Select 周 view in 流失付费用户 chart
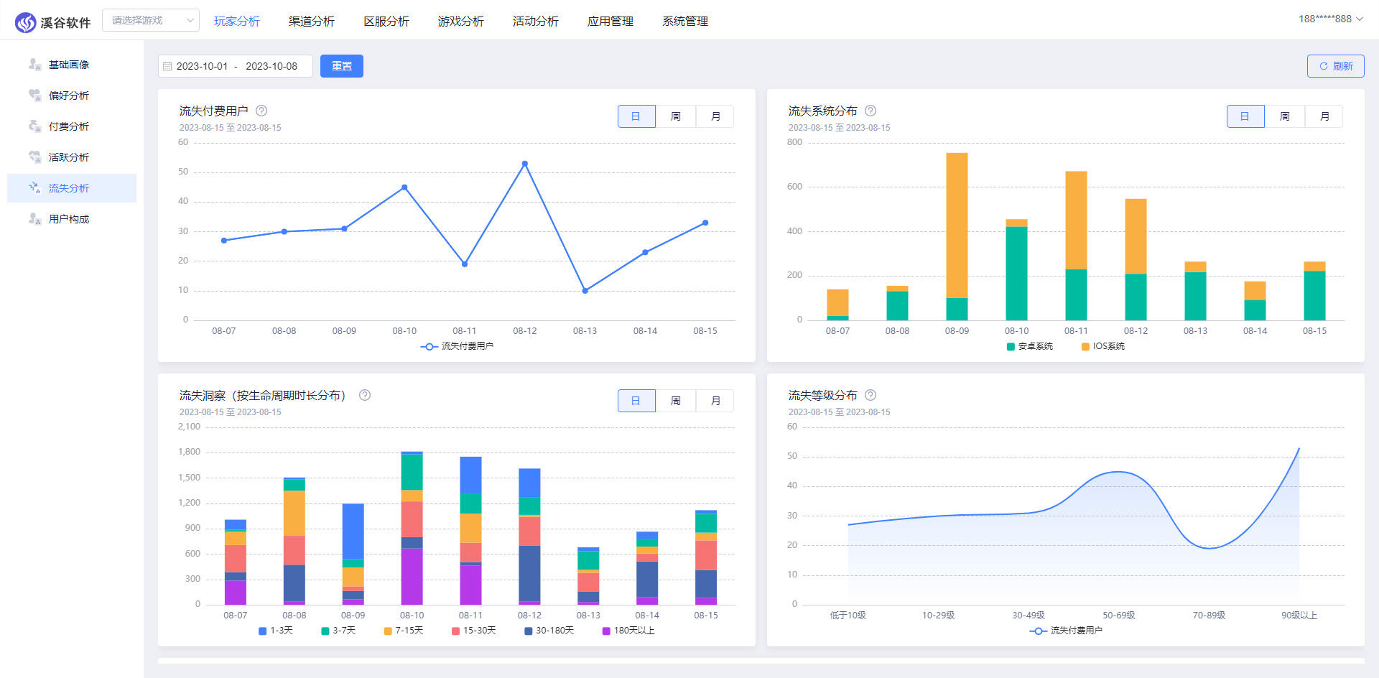1379x678 pixels. [676, 116]
